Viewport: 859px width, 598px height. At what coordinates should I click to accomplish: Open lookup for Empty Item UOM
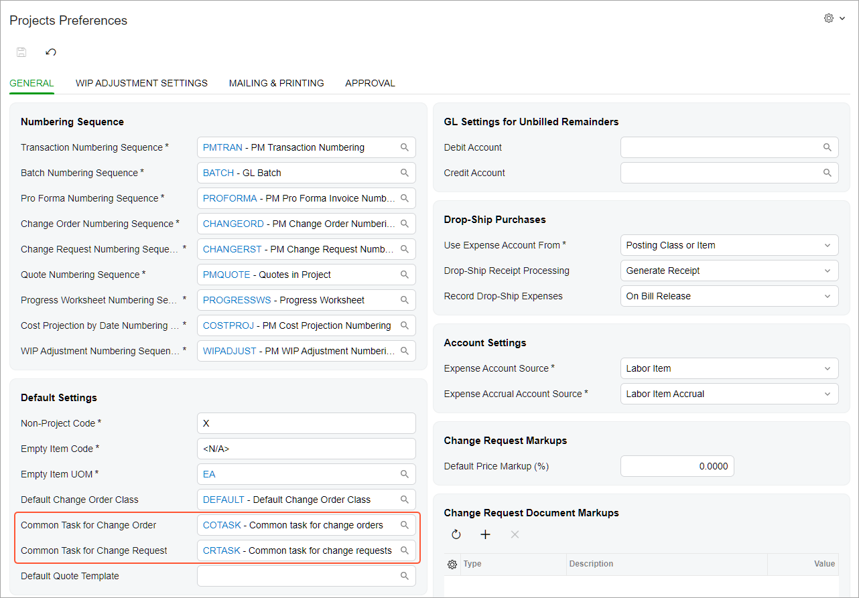tap(405, 474)
